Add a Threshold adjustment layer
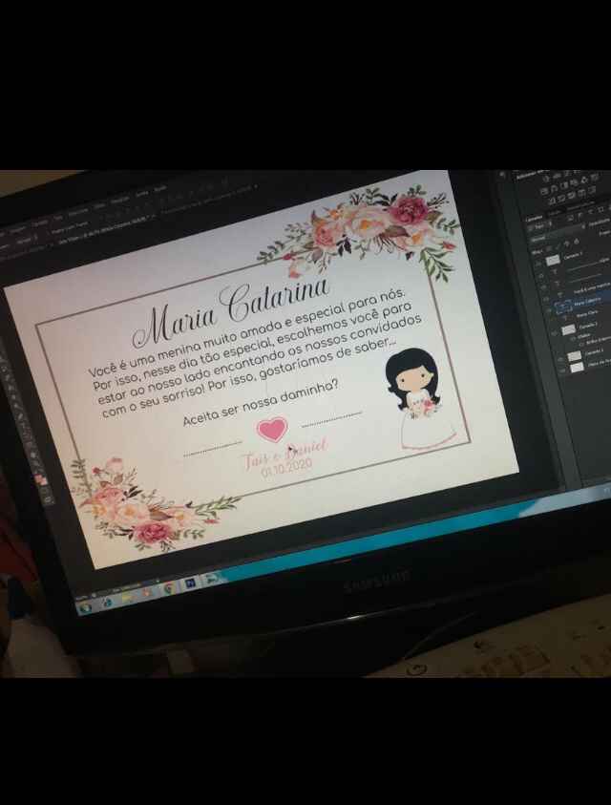The width and height of the screenshot is (611, 805). tap(572, 195)
